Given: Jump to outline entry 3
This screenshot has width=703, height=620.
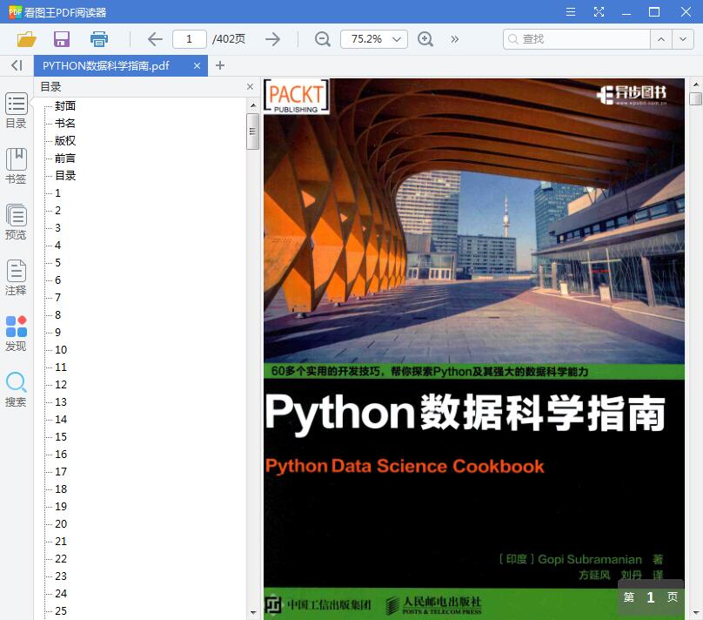Looking at the screenshot, I should pyautogui.click(x=57, y=228).
